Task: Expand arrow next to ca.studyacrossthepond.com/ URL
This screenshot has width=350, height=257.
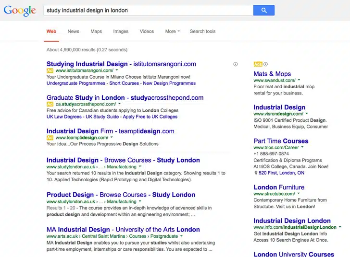Action: click(119, 104)
